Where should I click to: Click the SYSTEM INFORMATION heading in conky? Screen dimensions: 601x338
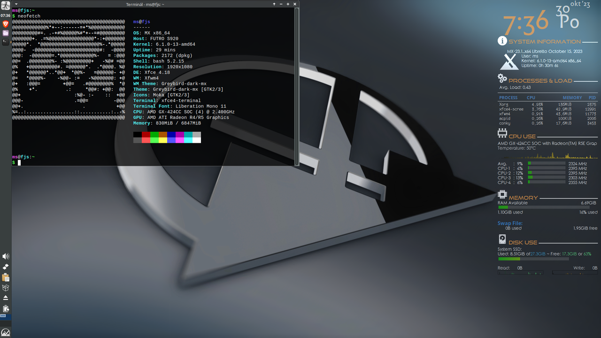pyautogui.click(x=545, y=41)
